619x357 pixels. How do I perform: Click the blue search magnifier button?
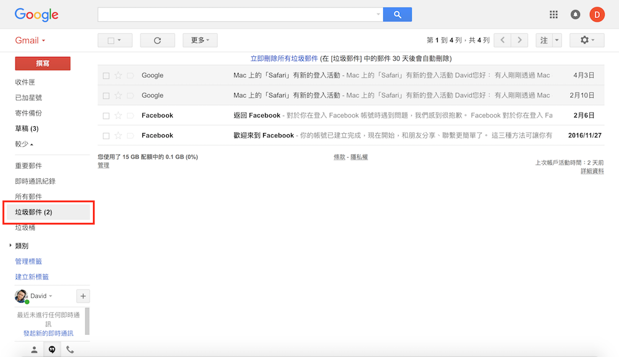[x=397, y=14]
